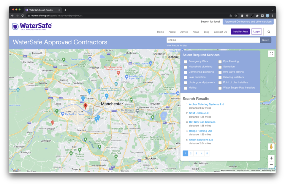This screenshot has width=285, height=185.
Task: Click the WaterSafe logo
Action: coord(32,27)
